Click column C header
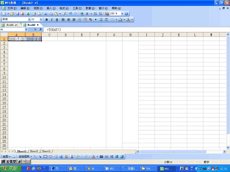The height and width of the screenshot is (172, 230). tap(50, 35)
